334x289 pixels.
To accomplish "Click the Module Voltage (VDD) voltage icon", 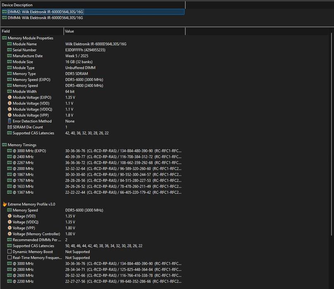I will click(10, 103).
